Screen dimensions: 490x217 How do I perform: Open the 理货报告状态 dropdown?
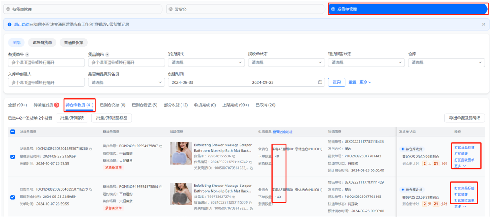pos(366,62)
